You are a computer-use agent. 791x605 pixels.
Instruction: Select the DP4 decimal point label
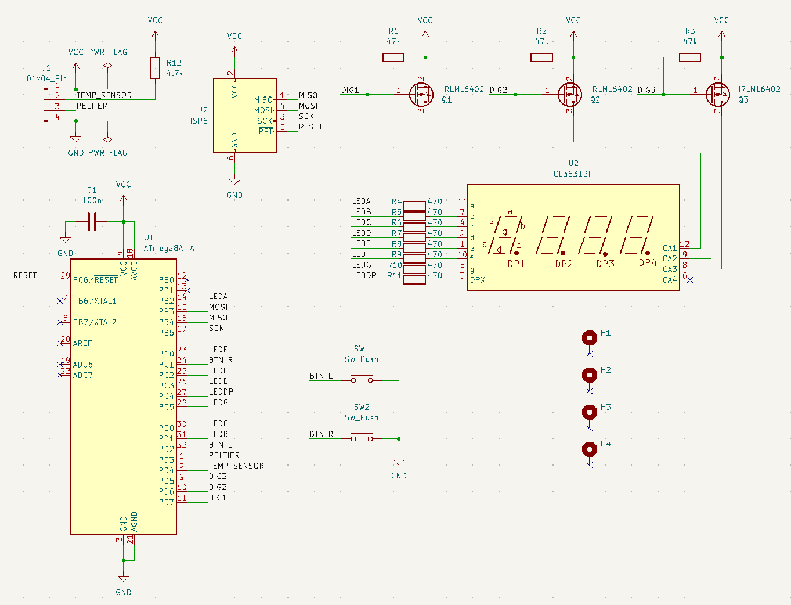tap(648, 262)
